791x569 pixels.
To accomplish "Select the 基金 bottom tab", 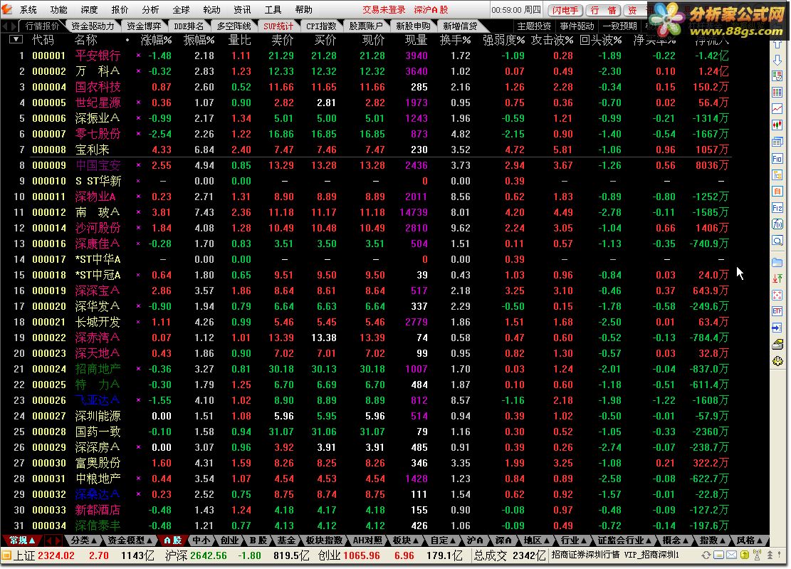I will [286, 541].
